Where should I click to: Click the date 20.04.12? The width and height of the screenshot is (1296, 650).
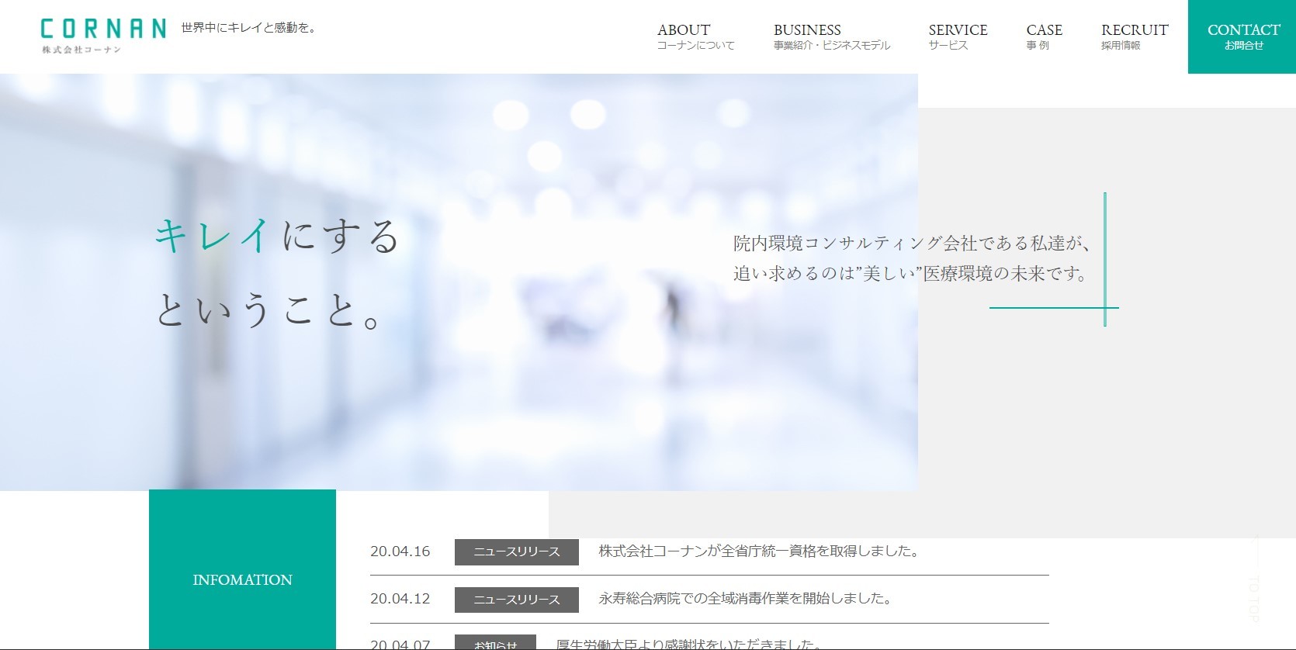pos(400,599)
